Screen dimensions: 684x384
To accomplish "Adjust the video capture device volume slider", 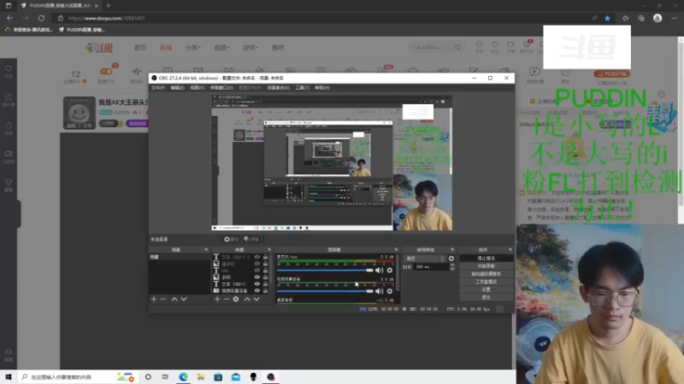I will 325,291.
